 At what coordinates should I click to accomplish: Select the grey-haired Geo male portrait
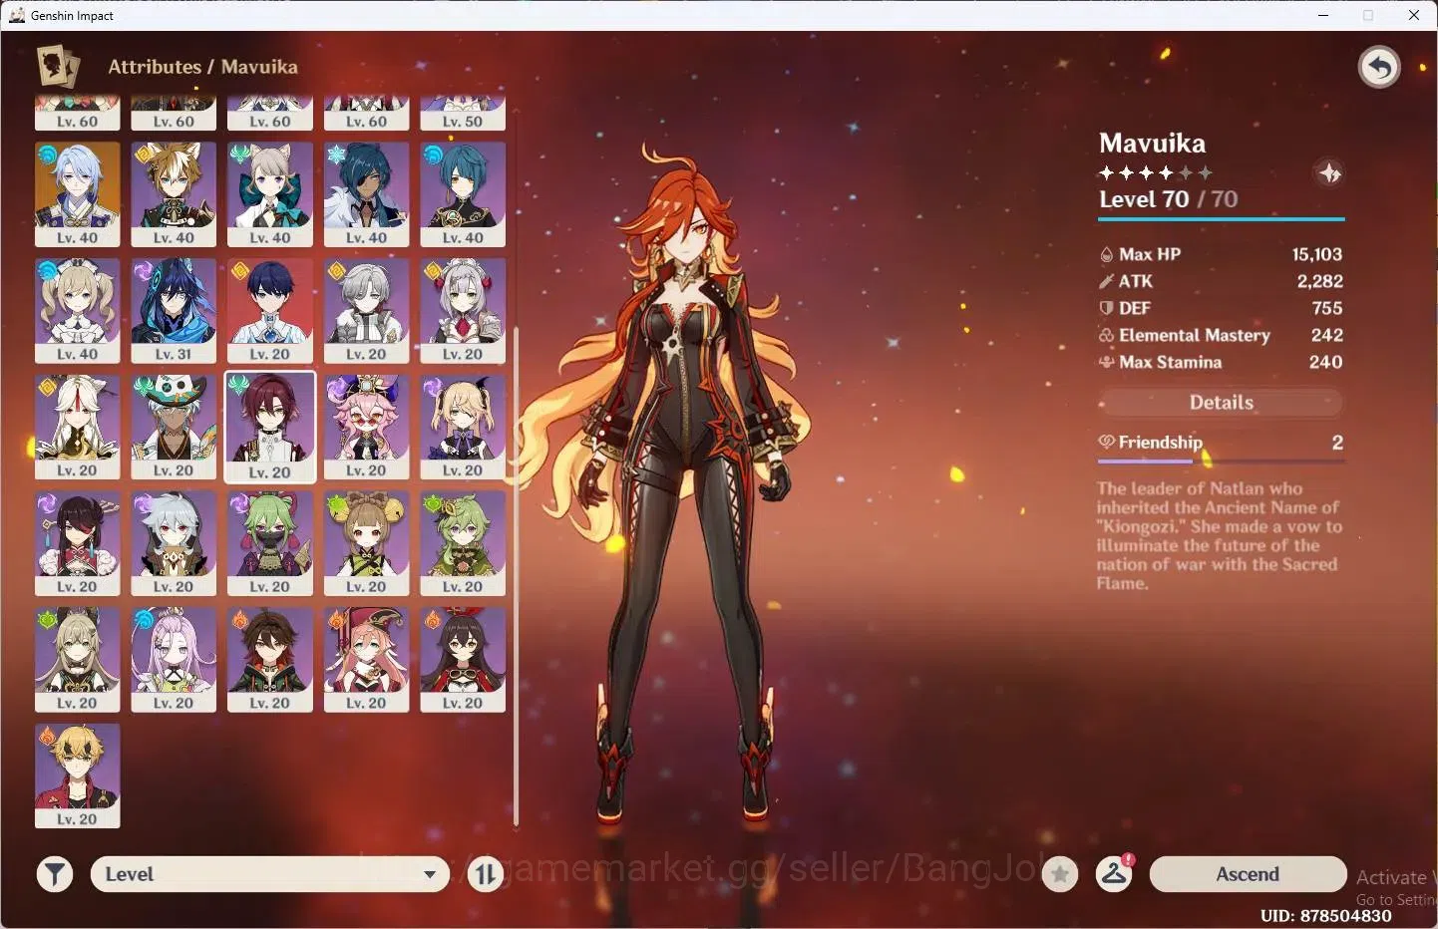click(x=366, y=311)
